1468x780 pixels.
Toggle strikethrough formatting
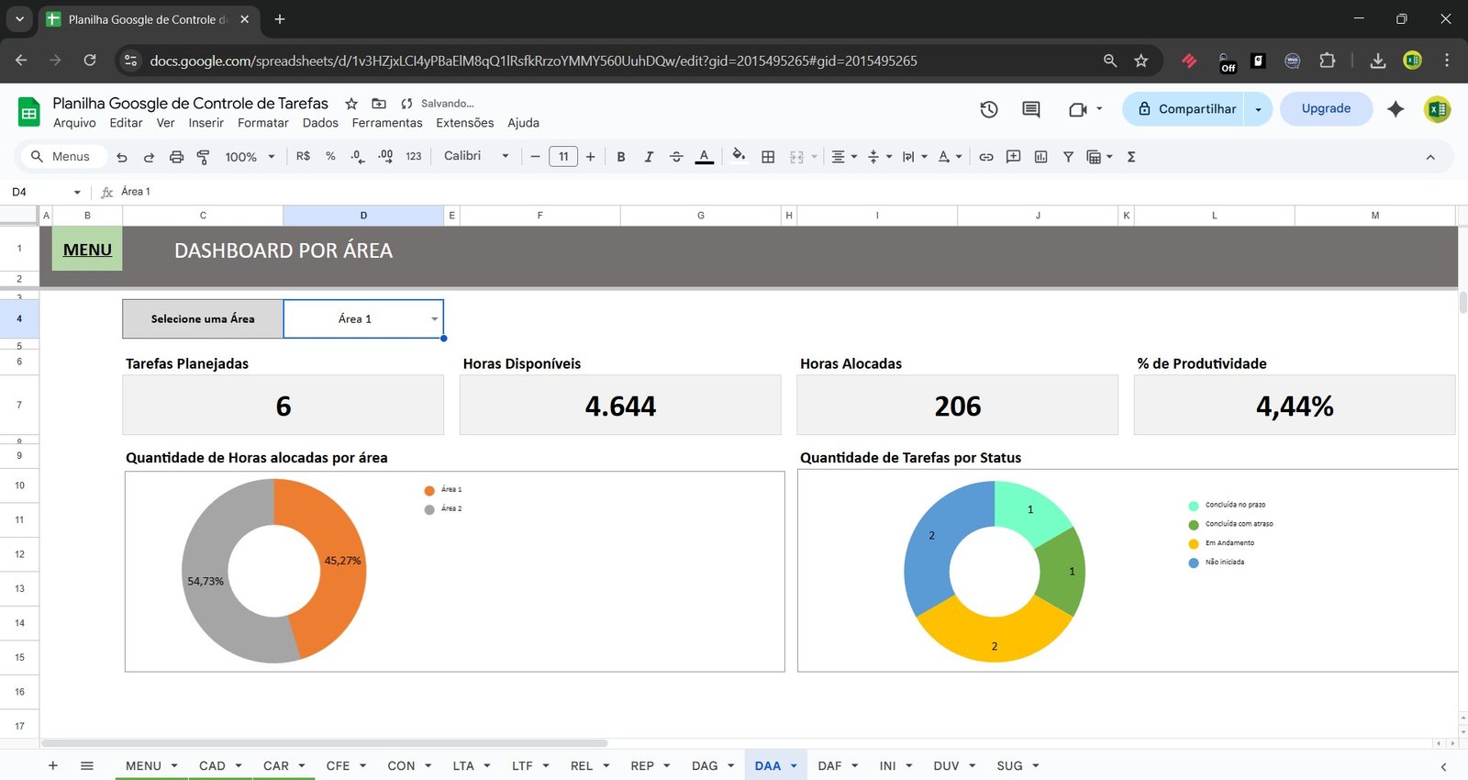676,157
